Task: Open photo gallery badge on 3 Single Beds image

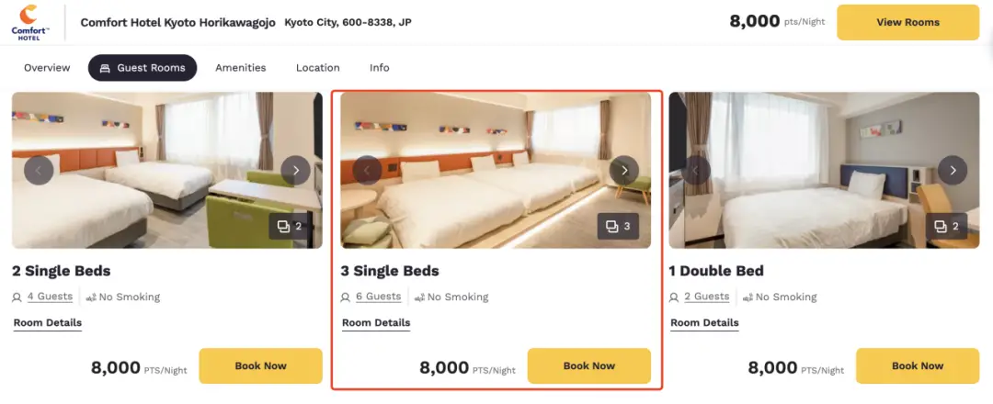Action: [x=618, y=226]
